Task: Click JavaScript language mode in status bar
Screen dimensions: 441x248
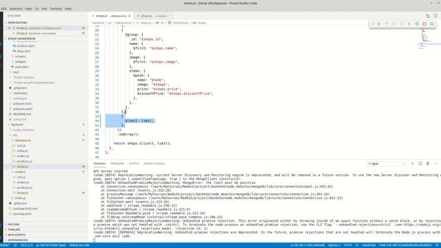Action: click(x=369, y=245)
